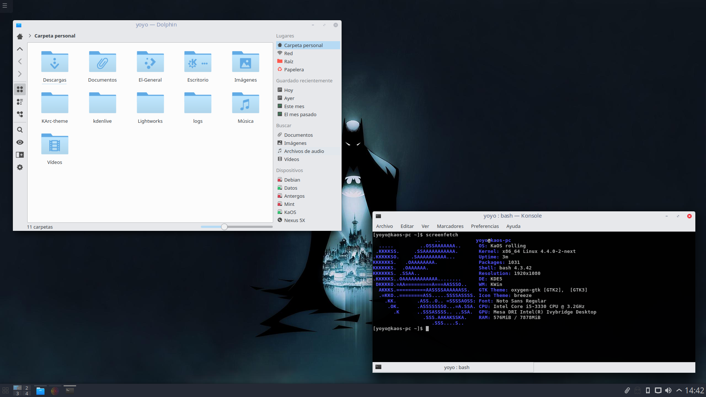Activate Dolphin from taskbar folder icon
Screen dimensions: 706x397
[x=40, y=391]
